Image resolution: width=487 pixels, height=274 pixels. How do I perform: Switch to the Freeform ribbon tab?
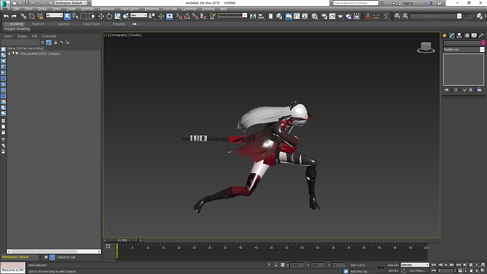click(38, 24)
